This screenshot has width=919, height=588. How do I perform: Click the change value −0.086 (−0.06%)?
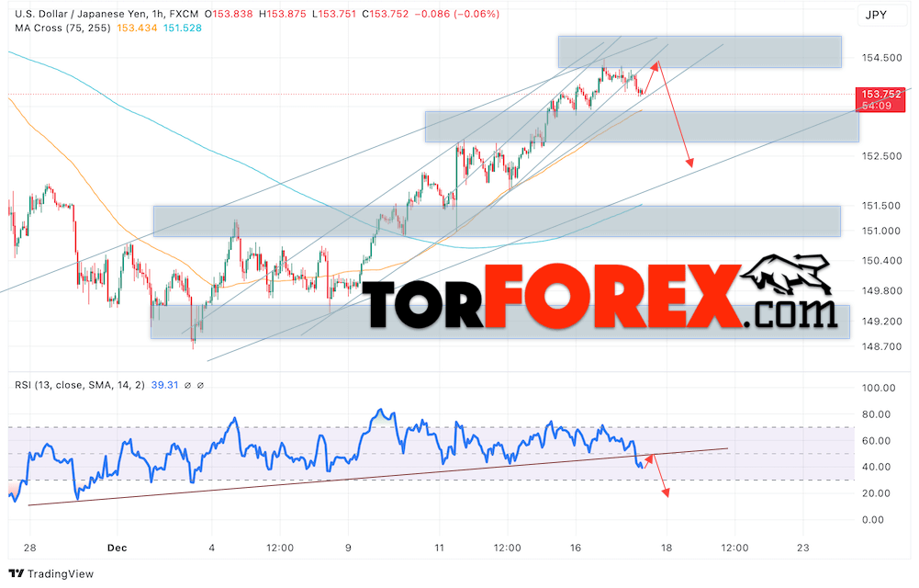pyautogui.click(x=456, y=14)
